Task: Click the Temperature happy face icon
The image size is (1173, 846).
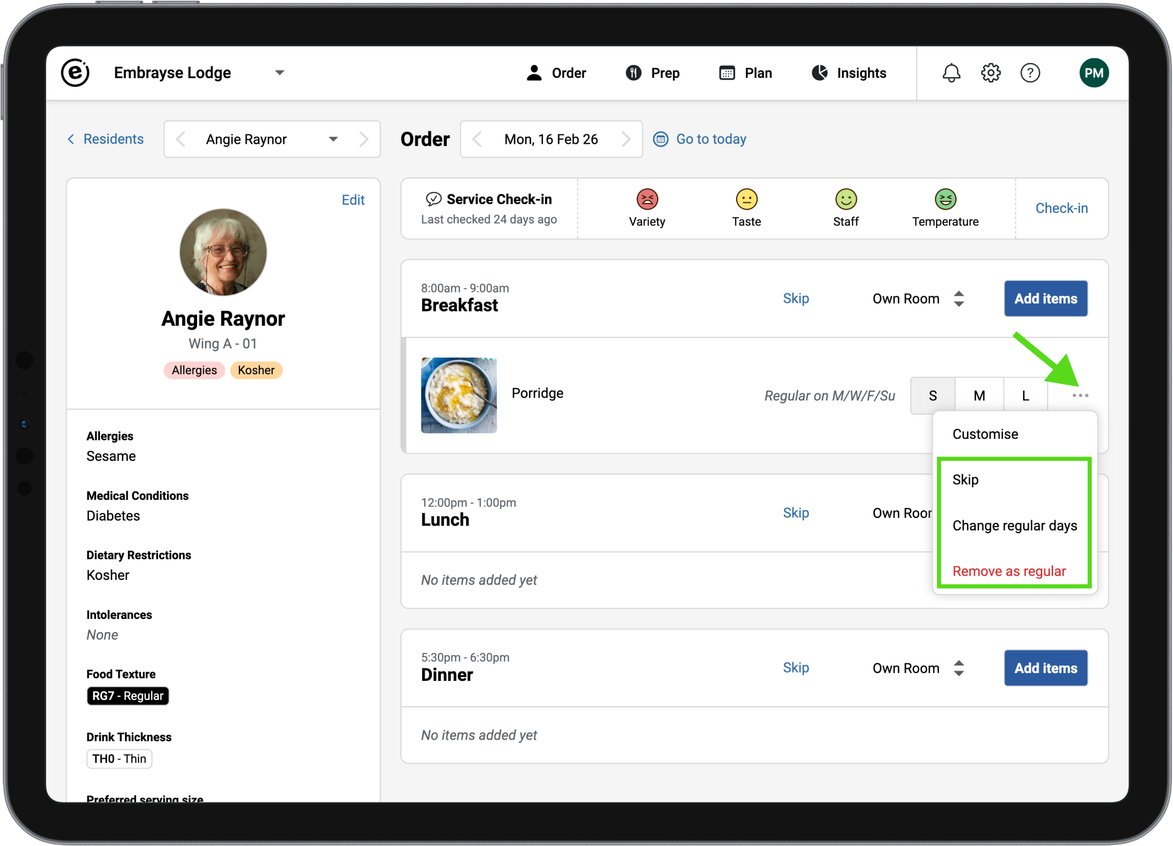Action: [x=945, y=200]
